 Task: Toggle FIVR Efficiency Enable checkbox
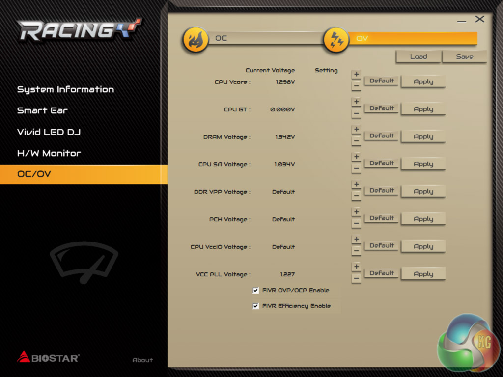click(x=255, y=306)
